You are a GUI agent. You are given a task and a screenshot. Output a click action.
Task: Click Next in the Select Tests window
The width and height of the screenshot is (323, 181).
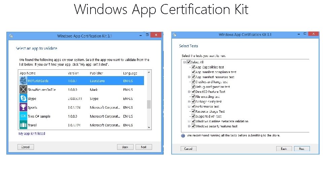coord(302,148)
